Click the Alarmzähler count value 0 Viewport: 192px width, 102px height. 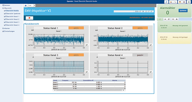(167, 13)
